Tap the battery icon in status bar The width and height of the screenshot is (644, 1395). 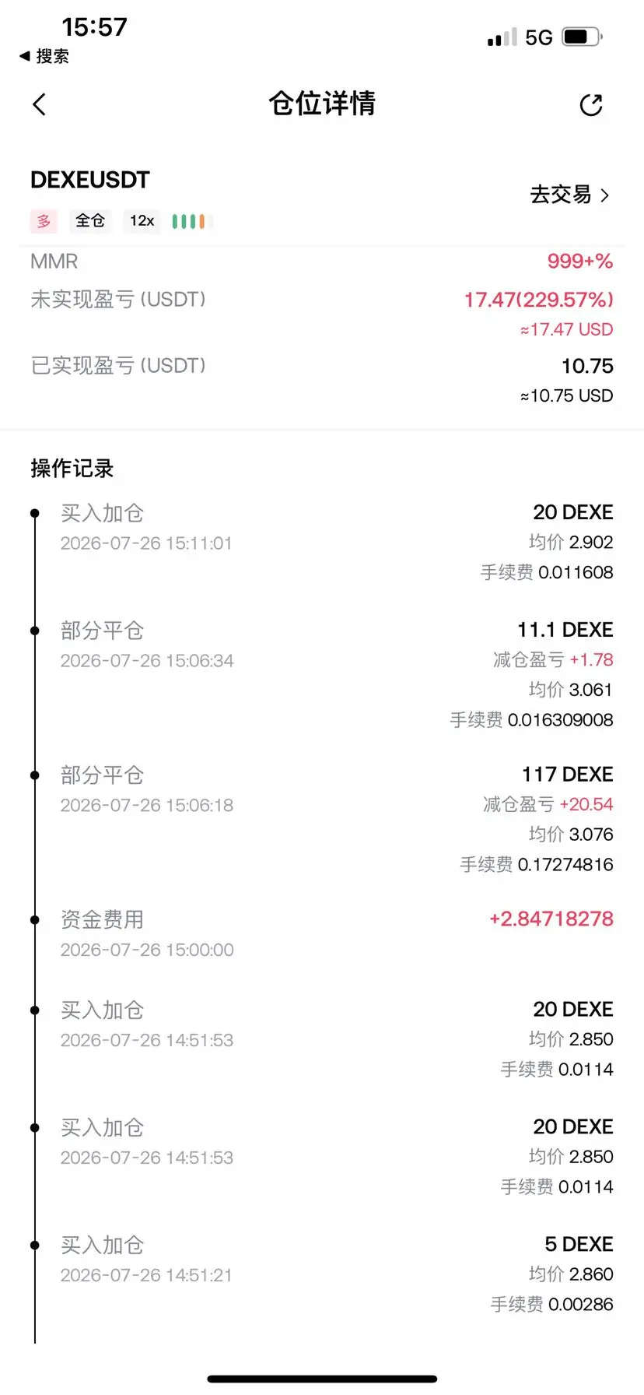582,37
